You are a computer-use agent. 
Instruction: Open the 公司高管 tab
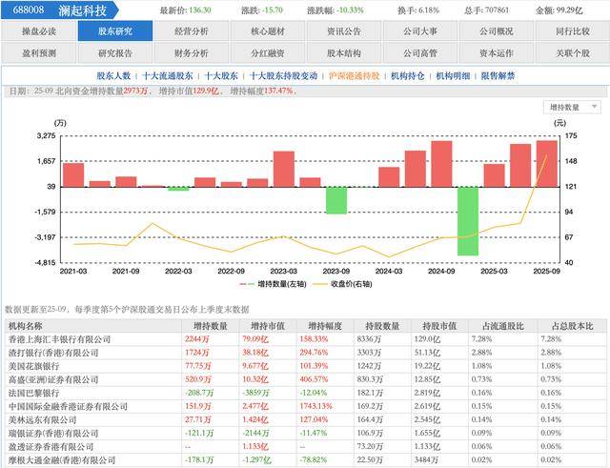[420, 53]
